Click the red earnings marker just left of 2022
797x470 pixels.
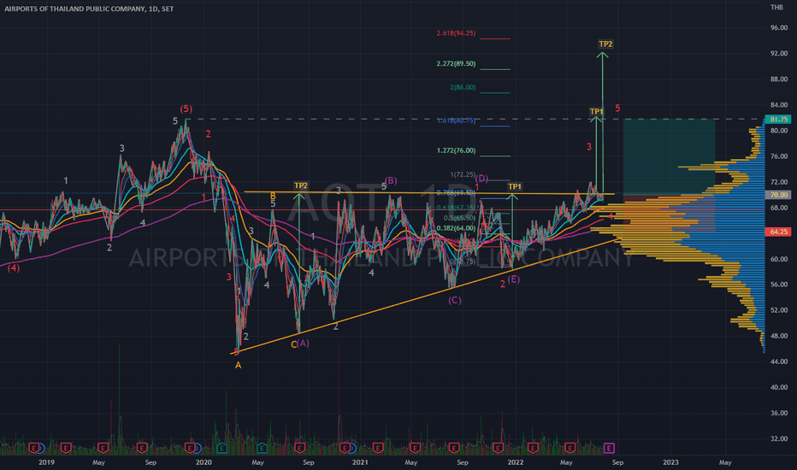tap(498, 448)
